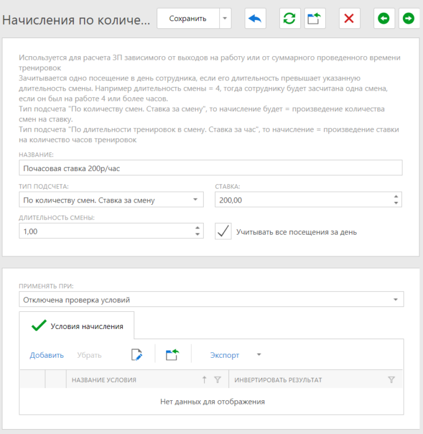Screen dimensions: 423x434
Task: Click the grid toolbar open-in-window icon
Action: 172,355
